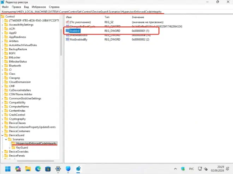
Task: Open the Windows Start menu
Action: point(8,169)
